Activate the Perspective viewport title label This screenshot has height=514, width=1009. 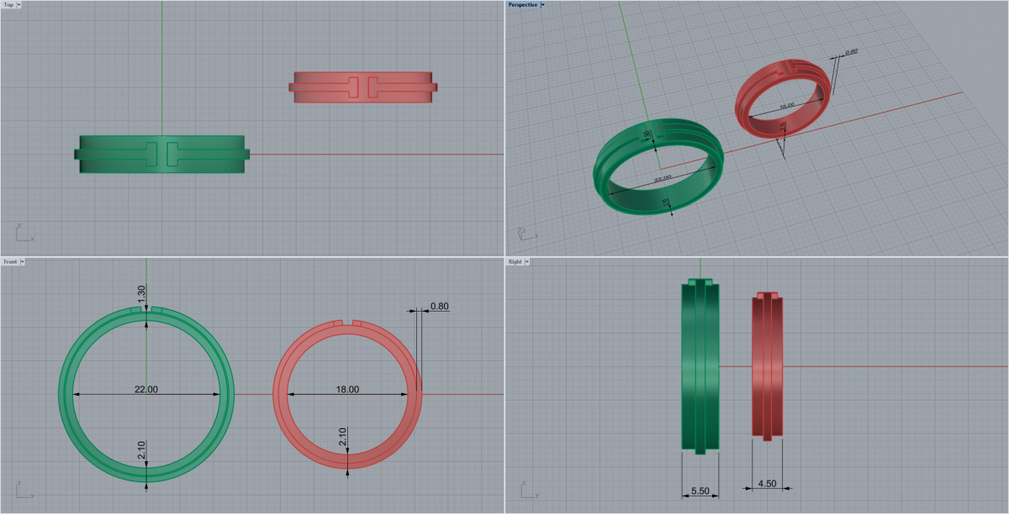click(522, 5)
